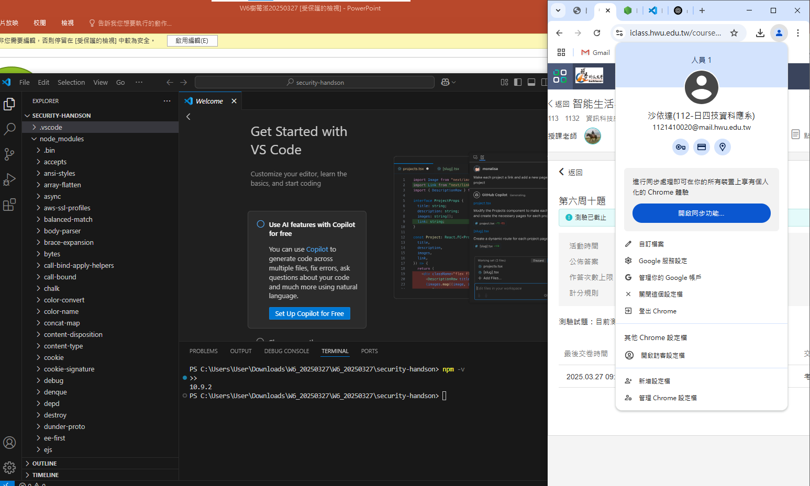
Task: Open the Search view in VS Code
Action: (x=9, y=129)
